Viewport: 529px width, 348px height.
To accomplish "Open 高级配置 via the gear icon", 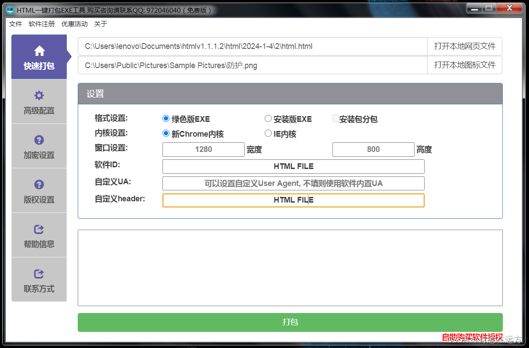I will [x=39, y=95].
